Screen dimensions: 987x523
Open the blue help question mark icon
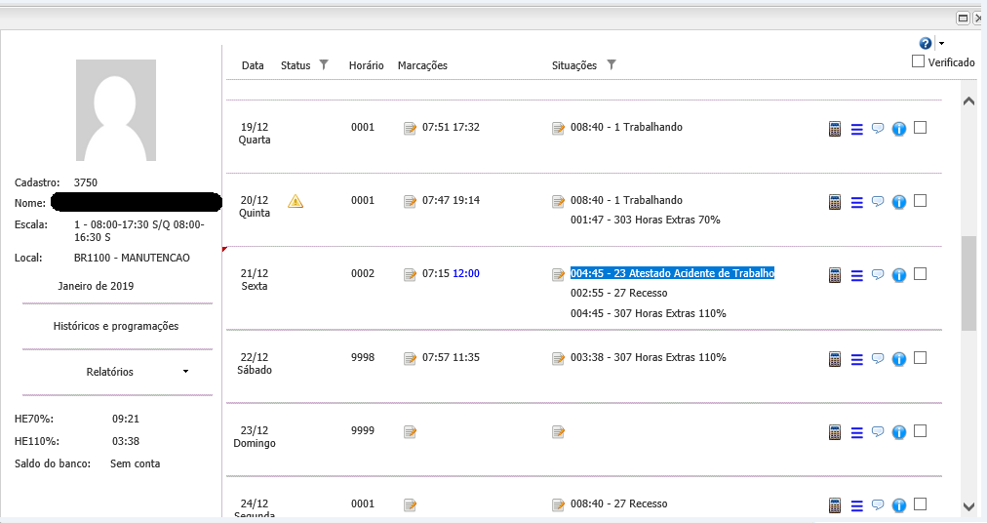coord(926,44)
